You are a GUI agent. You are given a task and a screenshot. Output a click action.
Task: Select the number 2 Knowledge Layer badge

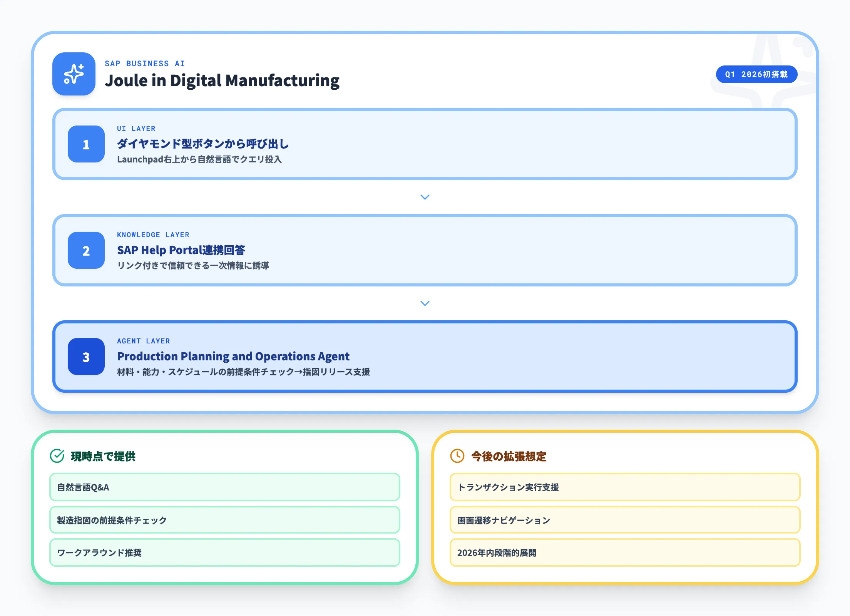[x=86, y=251]
